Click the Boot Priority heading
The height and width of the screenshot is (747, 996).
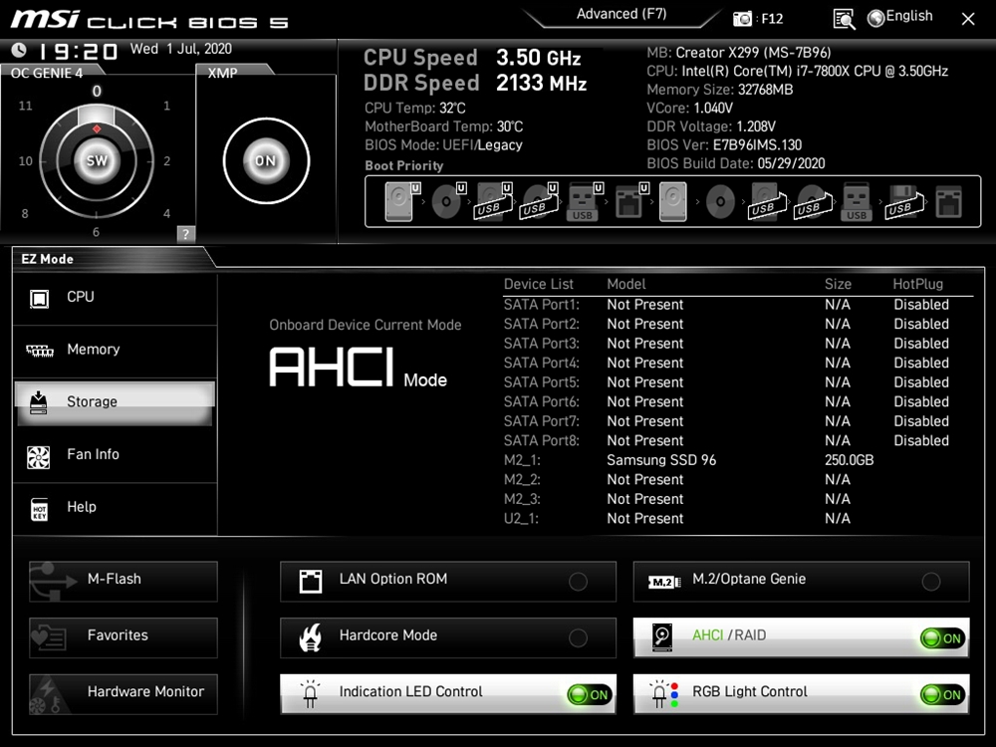tap(404, 165)
